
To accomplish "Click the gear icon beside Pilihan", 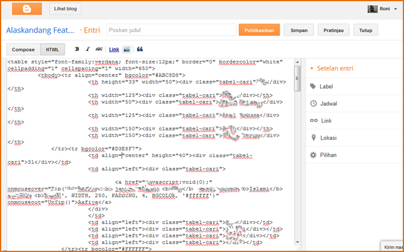I will [x=313, y=155].
